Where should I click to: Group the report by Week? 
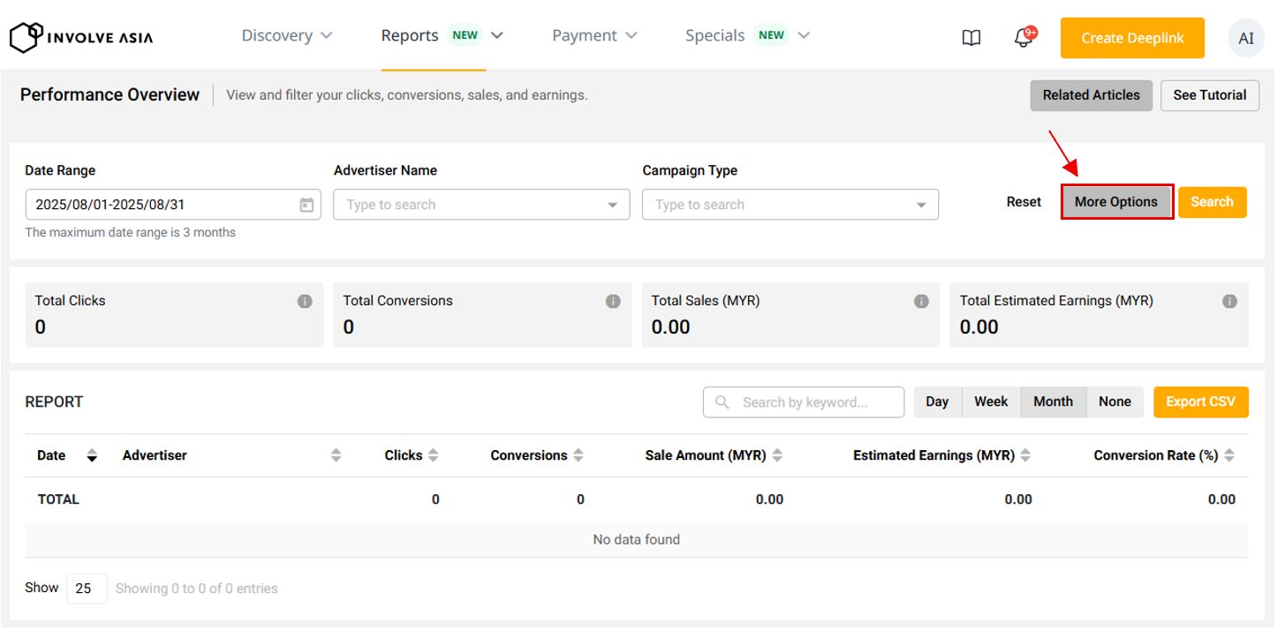pos(991,402)
